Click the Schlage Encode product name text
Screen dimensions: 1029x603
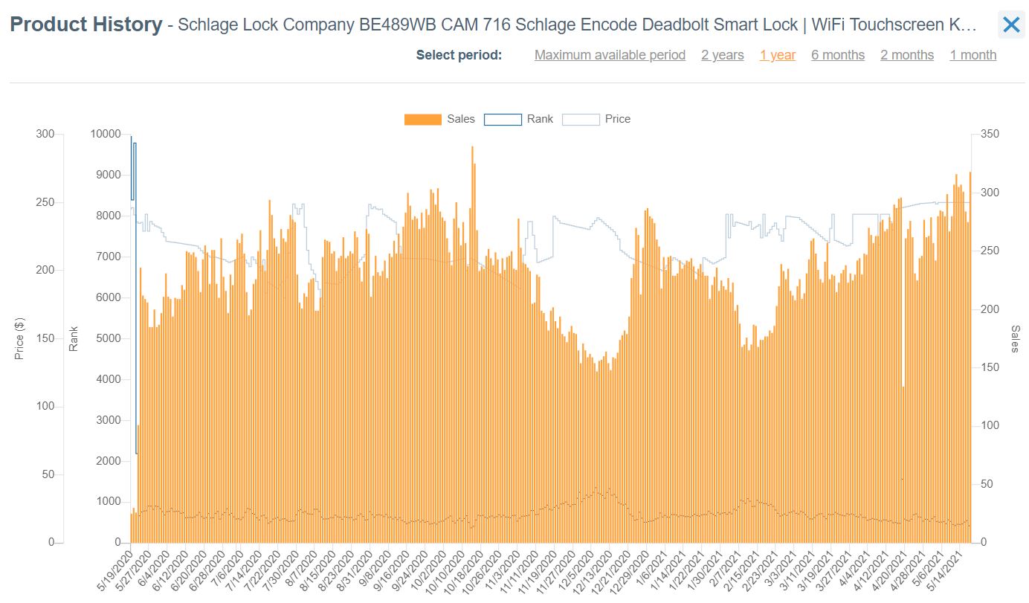tap(577, 25)
